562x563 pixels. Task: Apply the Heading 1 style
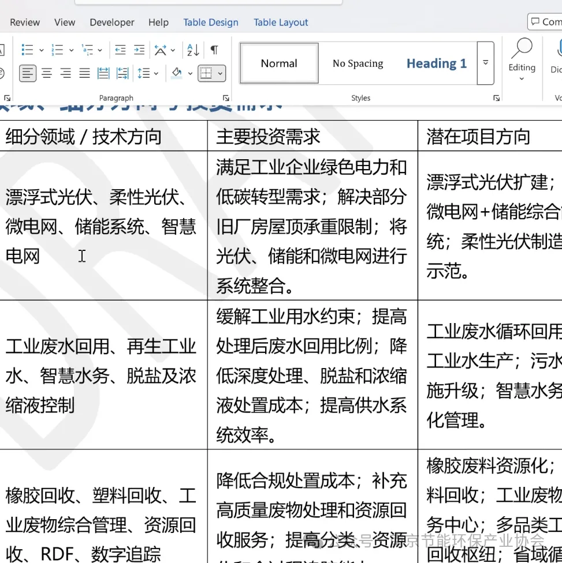point(437,63)
